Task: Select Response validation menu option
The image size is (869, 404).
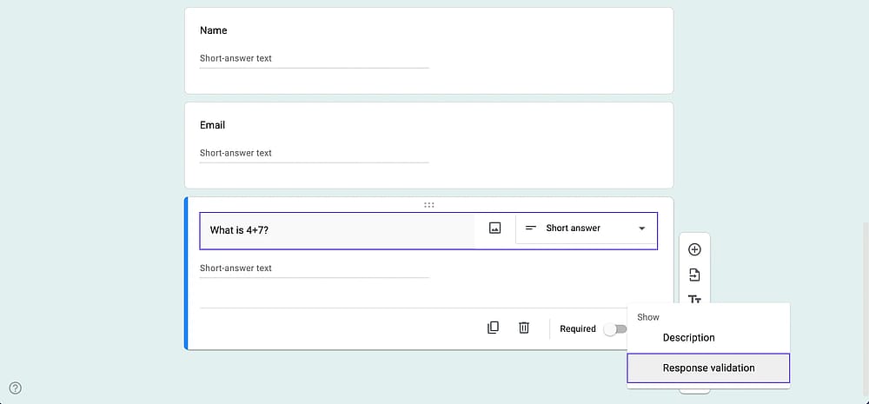Action: tap(708, 368)
